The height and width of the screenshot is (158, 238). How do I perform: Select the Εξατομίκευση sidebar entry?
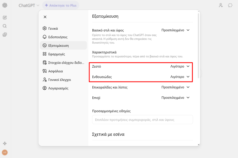coord(59,46)
